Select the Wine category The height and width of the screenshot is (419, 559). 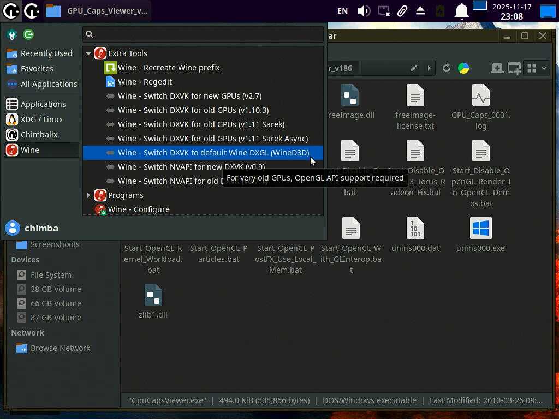[x=41, y=150]
